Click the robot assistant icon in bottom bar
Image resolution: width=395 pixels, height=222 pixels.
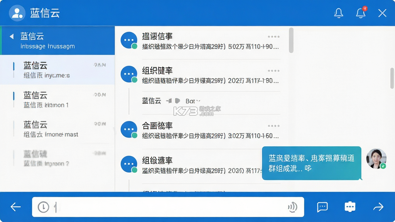tap(350, 207)
